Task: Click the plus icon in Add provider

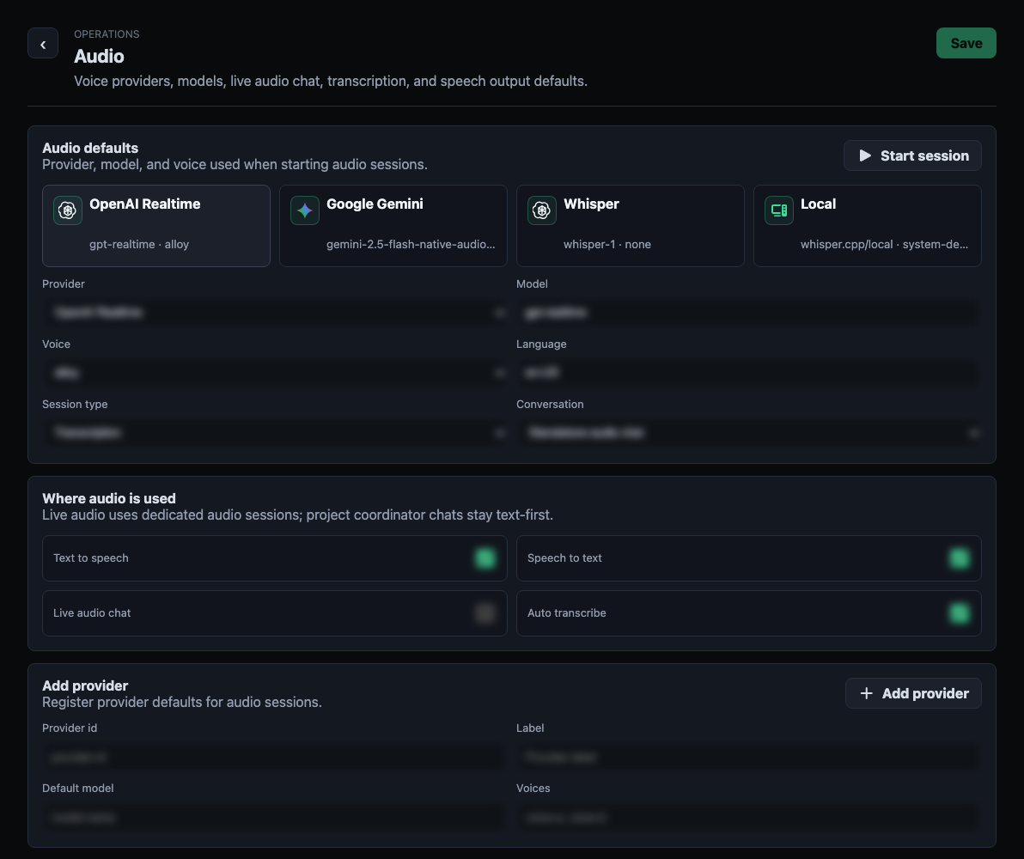Action: coord(867,693)
